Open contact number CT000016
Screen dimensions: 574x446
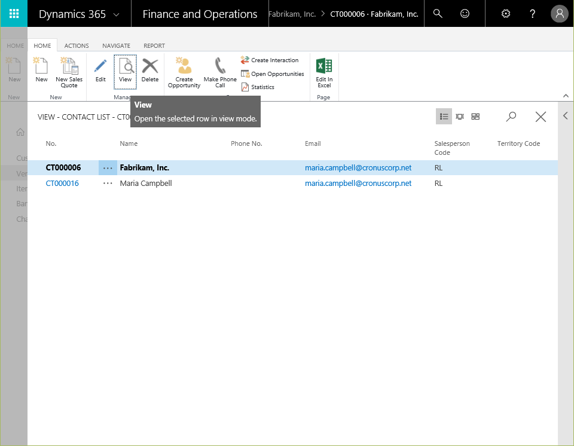click(x=62, y=183)
